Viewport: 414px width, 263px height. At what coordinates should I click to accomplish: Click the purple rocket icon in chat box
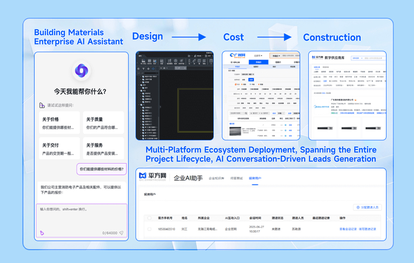(42, 233)
